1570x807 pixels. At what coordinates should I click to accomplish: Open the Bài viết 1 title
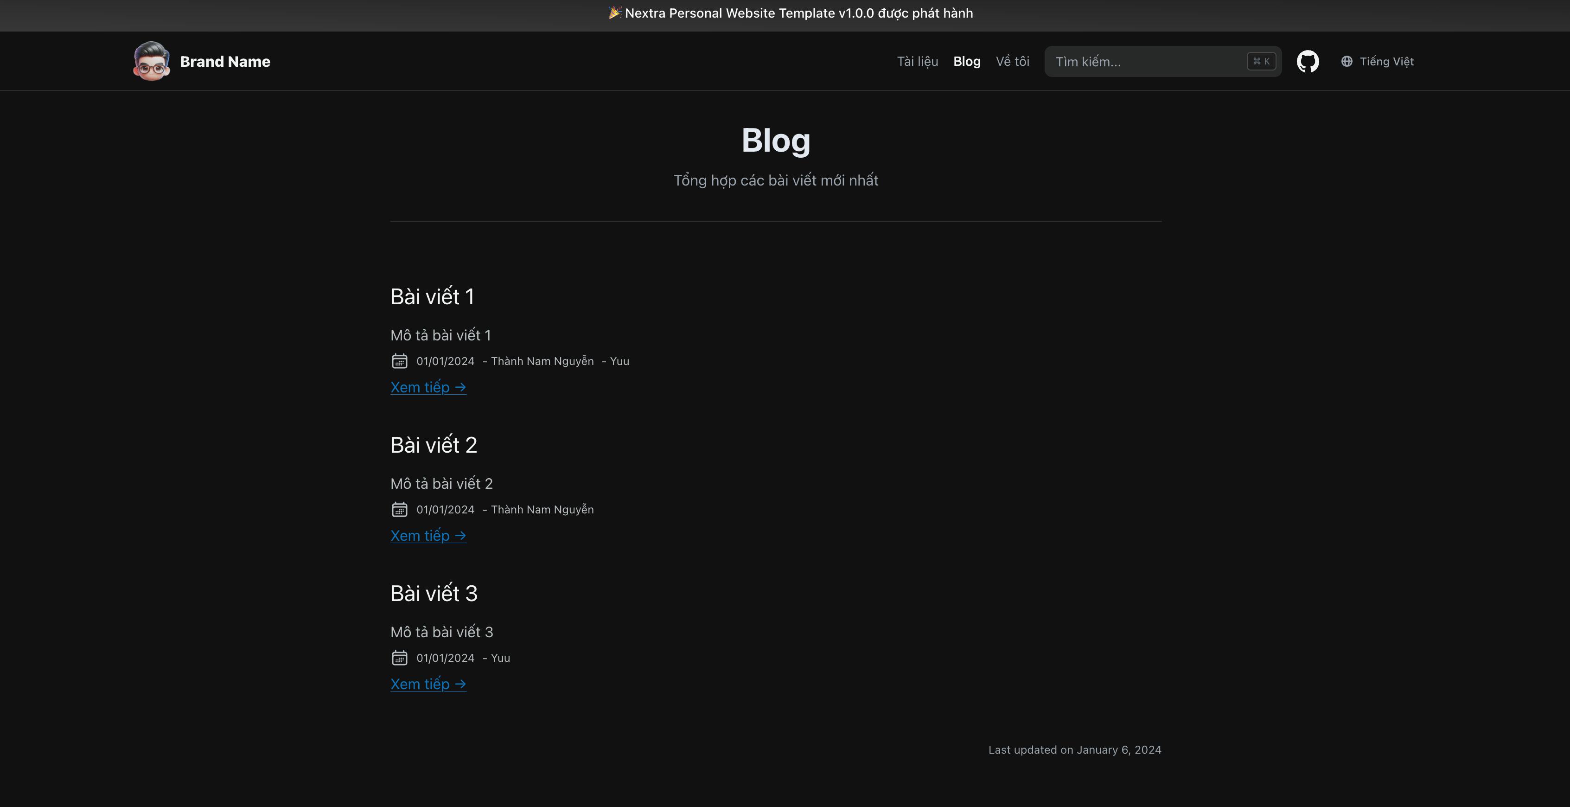pos(432,297)
